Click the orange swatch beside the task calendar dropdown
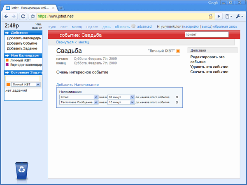This screenshot has width=247, height=185. 8,85
